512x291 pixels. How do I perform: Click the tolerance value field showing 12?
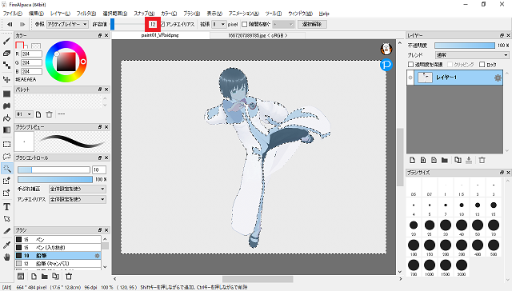point(153,24)
